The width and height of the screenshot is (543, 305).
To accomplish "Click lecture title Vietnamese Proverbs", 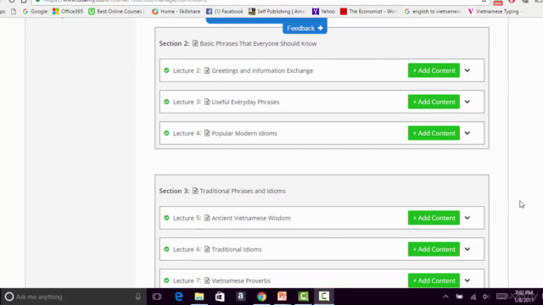I will coord(241,280).
